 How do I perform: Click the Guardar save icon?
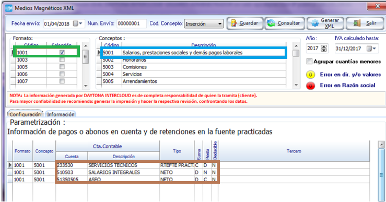233,23
